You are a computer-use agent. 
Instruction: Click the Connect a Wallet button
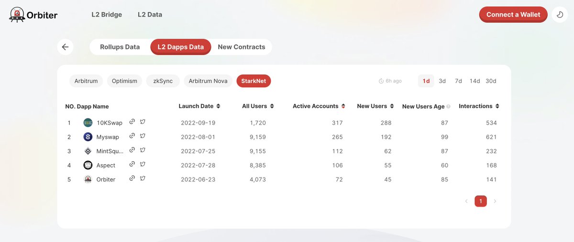(x=513, y=14)
